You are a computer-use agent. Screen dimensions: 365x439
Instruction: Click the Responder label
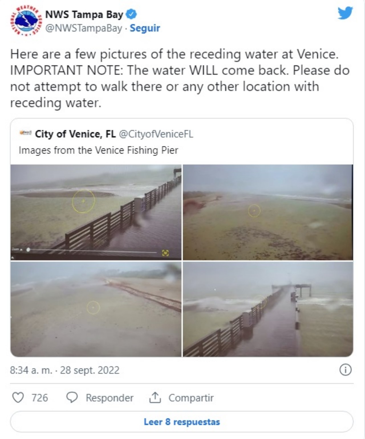pyautogui.click(x=109, y=398)
